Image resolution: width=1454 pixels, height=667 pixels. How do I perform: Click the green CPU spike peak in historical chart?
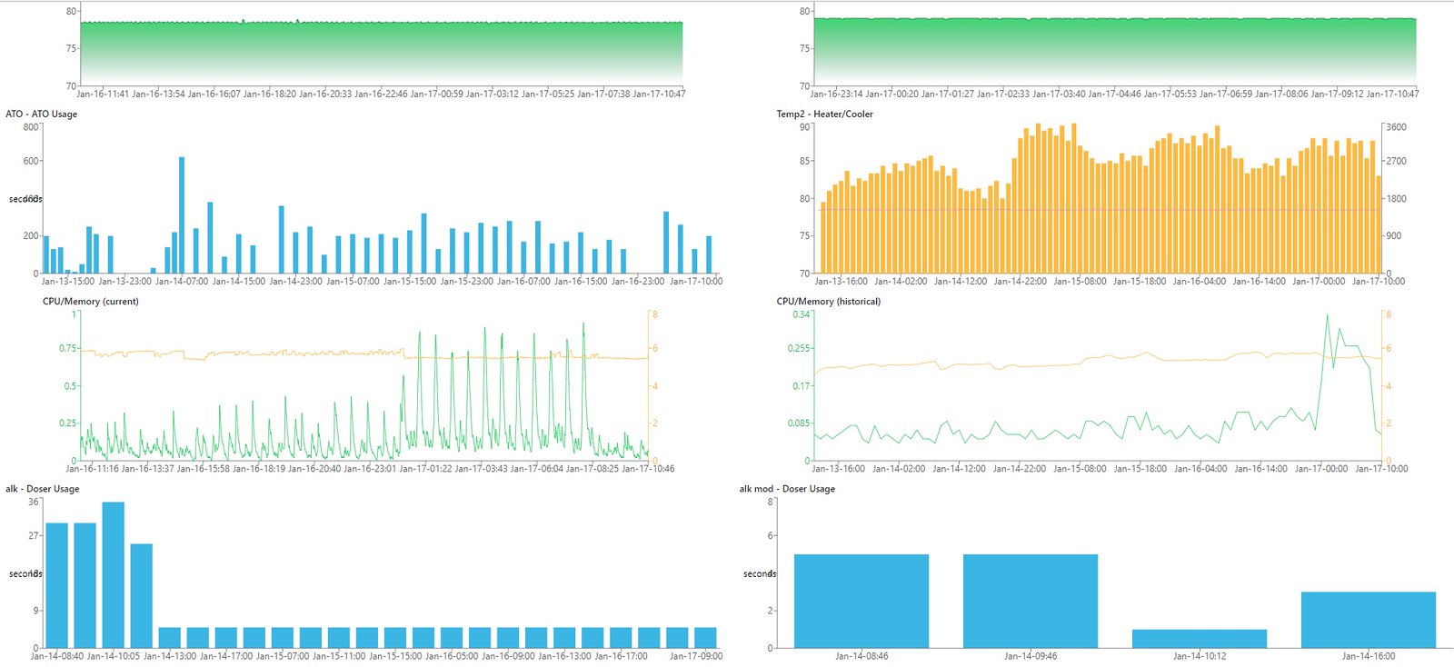point(1327,316)
